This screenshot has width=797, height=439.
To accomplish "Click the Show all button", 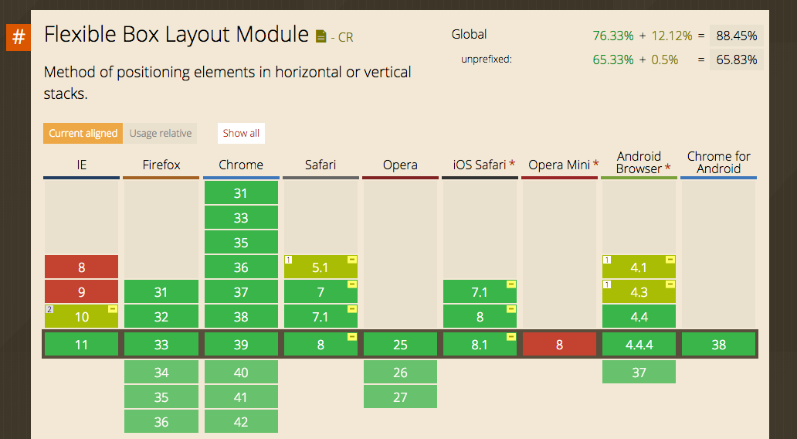I will coord(241,133).
